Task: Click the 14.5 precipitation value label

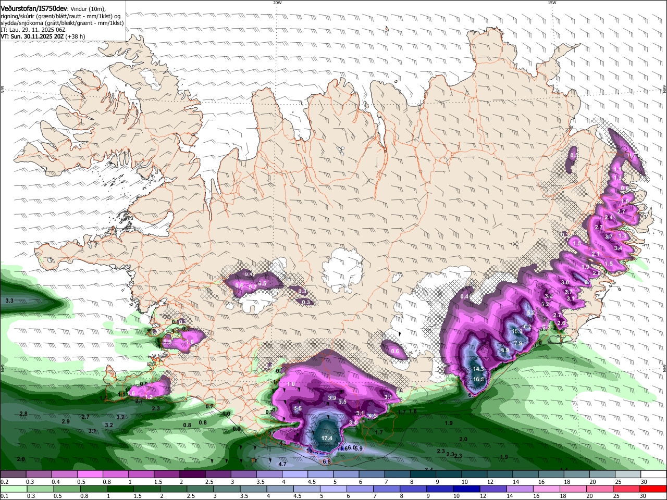Action: [478, 369]
